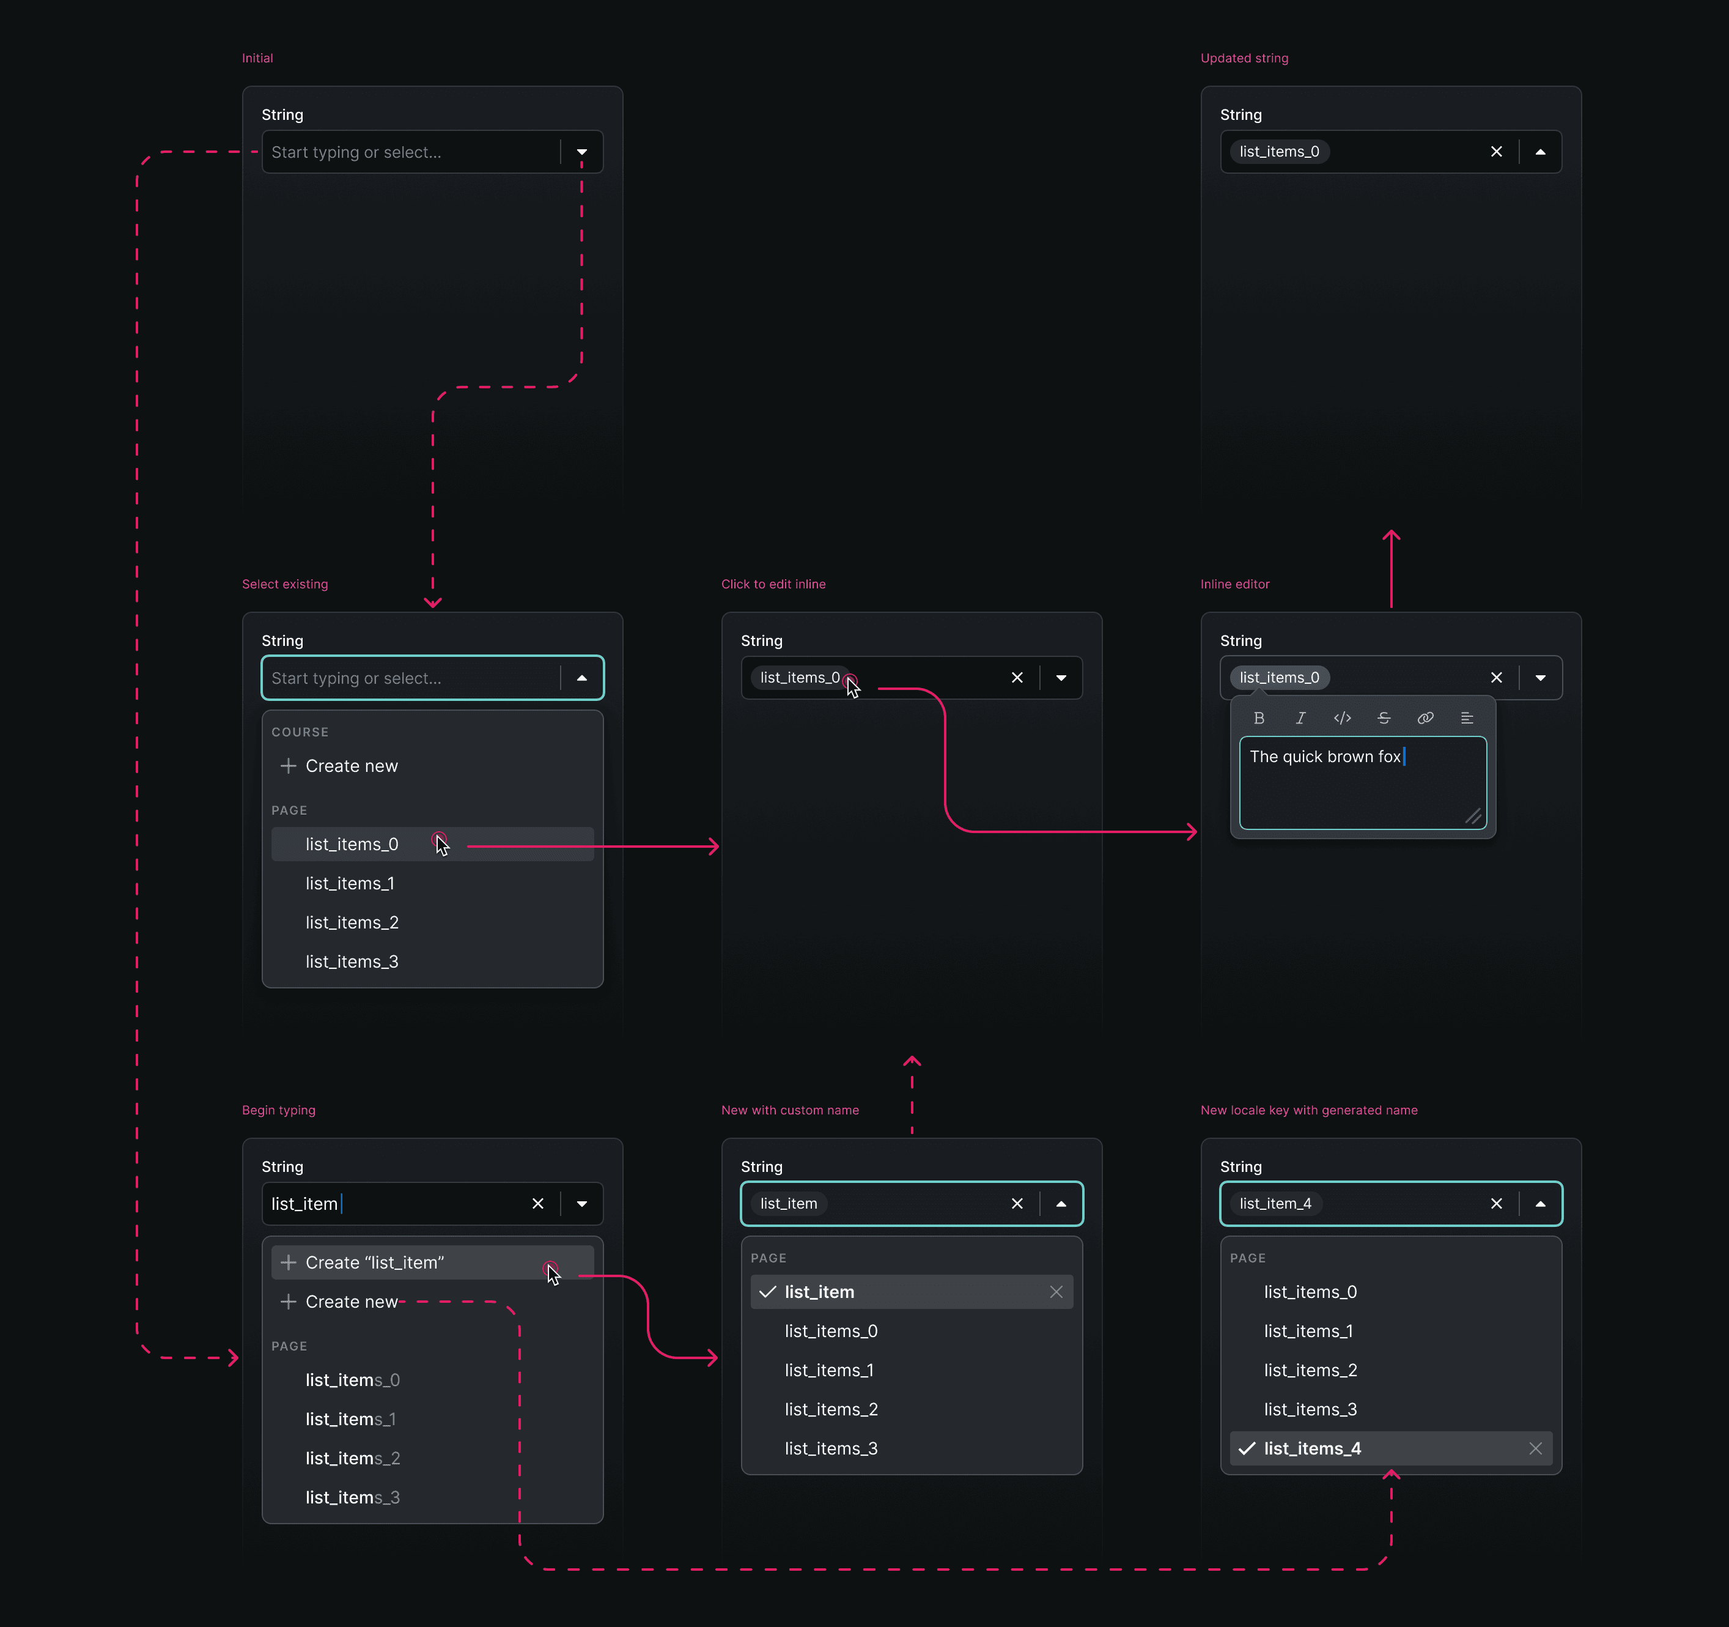The height and width of the screenshot is (1627, 1729).
Task: Open the dropdown arrow in the Inline editor panel
Action: coord(1540,678)
